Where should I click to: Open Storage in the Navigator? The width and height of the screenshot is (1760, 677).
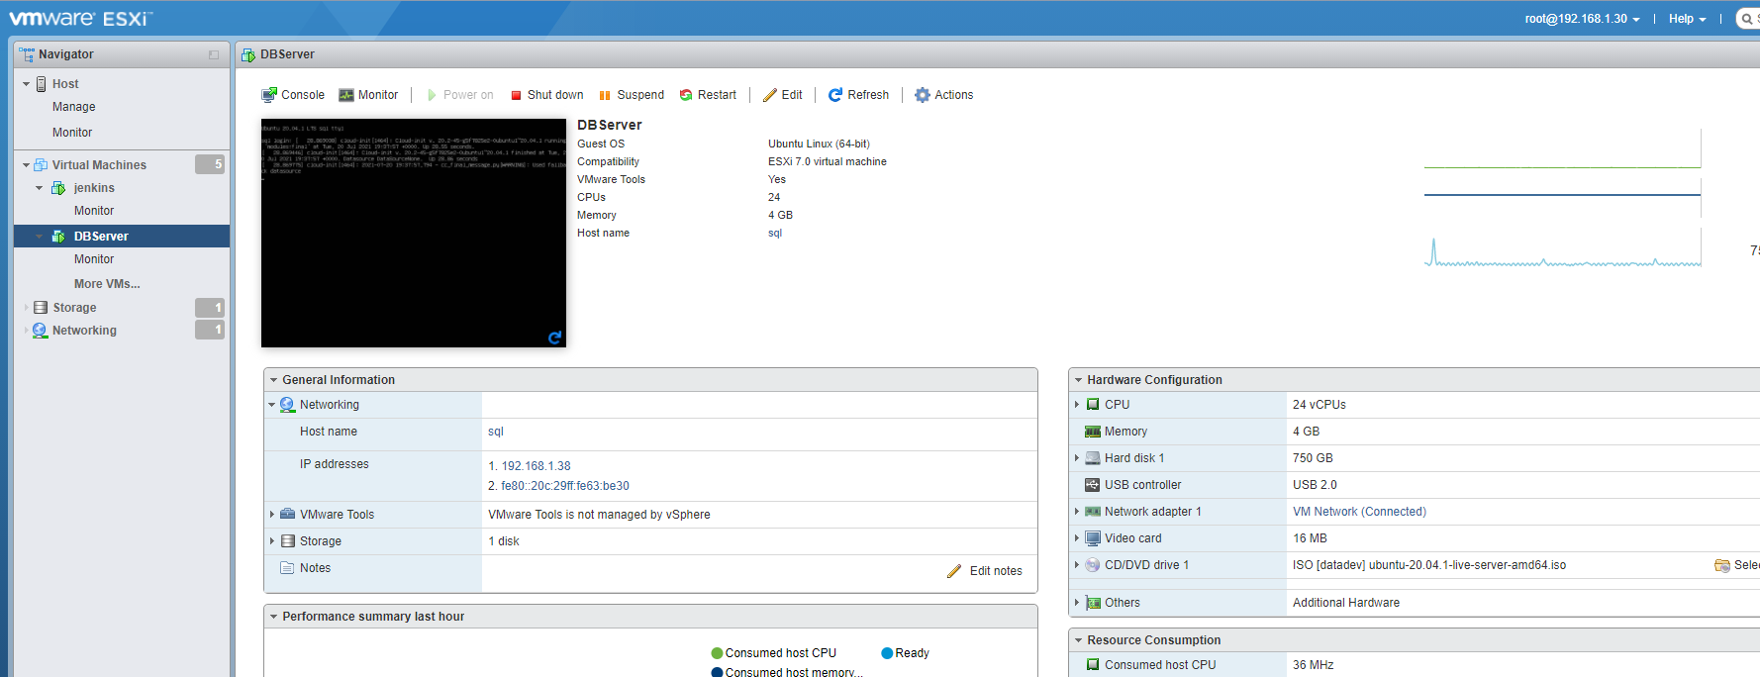[x=74, y=308]
